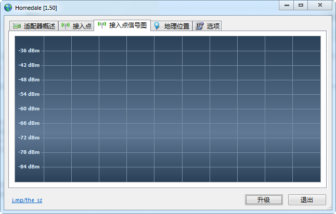Minimize the Homedale window
The height and width of the screenshot is (214, 336).
pos(287,5)
